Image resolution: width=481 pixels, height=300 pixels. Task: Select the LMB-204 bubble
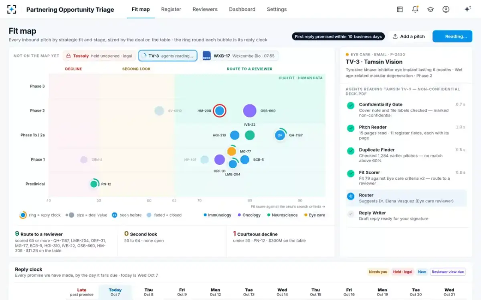tap(233, 164)
